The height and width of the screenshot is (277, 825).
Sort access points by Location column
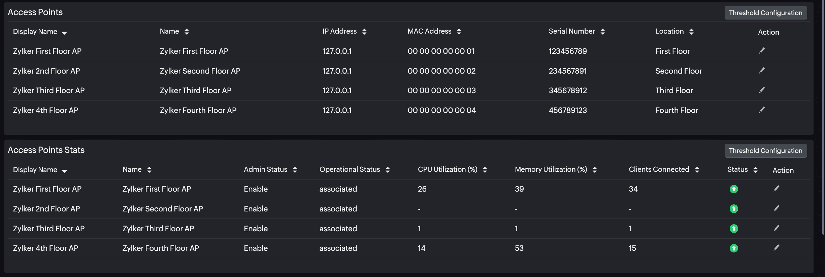click(x=691, y=32)
